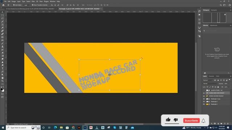
Task: Select the Hand tool
Action: [3, 78]
